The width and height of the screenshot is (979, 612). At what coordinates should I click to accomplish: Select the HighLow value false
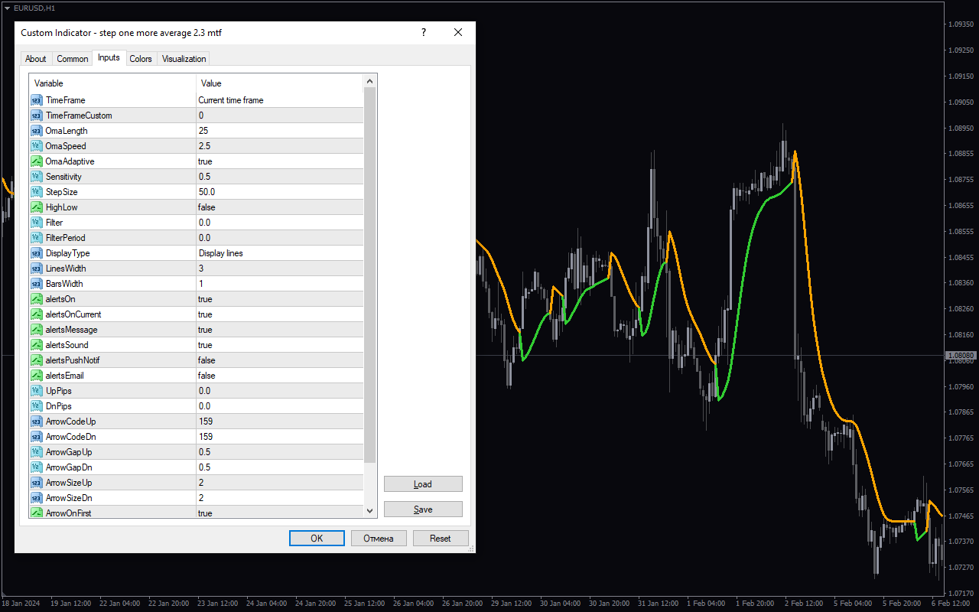point(280,207)
